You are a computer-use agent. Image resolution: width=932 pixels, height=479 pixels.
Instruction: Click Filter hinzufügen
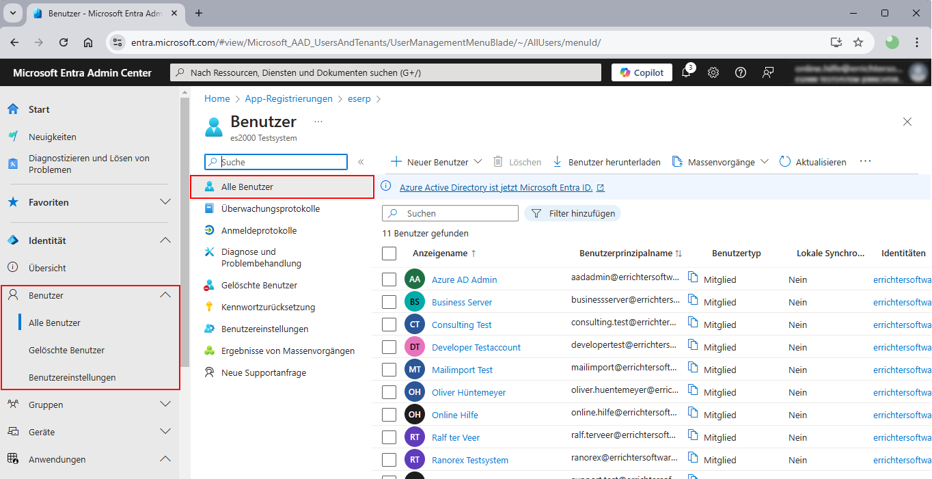pos(573,213)
